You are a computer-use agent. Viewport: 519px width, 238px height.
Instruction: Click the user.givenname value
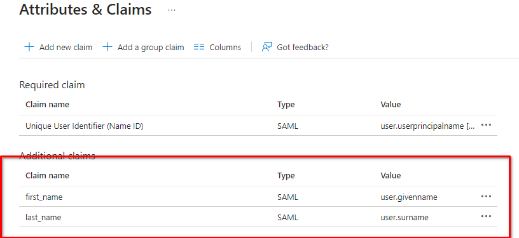pyautogui.click(x=409, y=197)
